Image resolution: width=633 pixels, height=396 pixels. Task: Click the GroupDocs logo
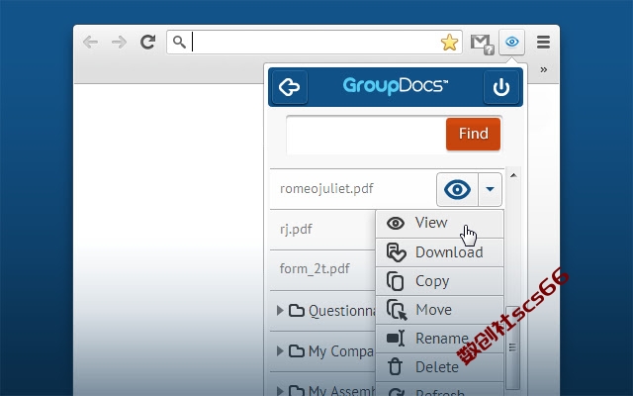click(x=396, y=86)
